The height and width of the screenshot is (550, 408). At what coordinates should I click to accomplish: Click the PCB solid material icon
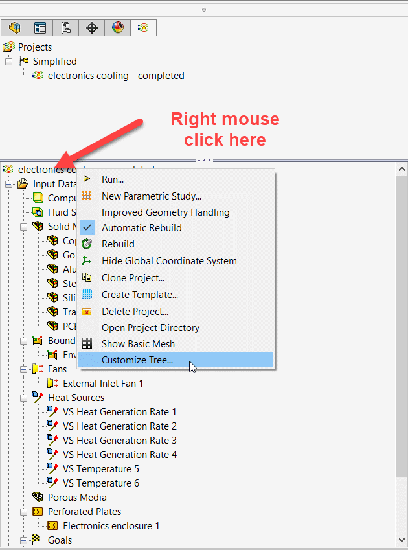tap(52, 327)
